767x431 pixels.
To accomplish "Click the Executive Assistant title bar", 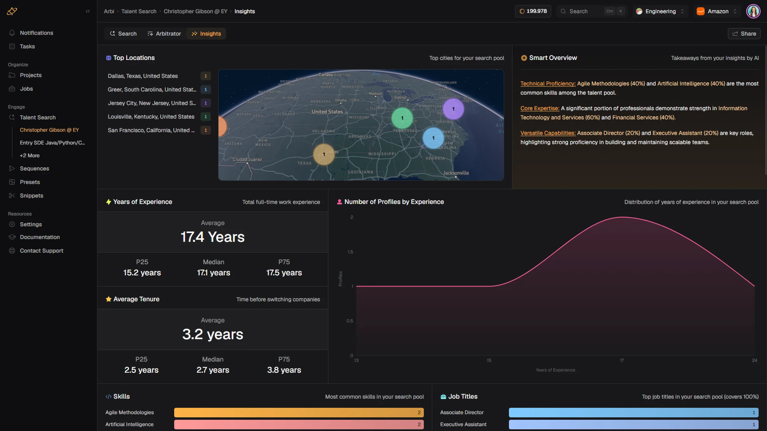I will (634, 424).
